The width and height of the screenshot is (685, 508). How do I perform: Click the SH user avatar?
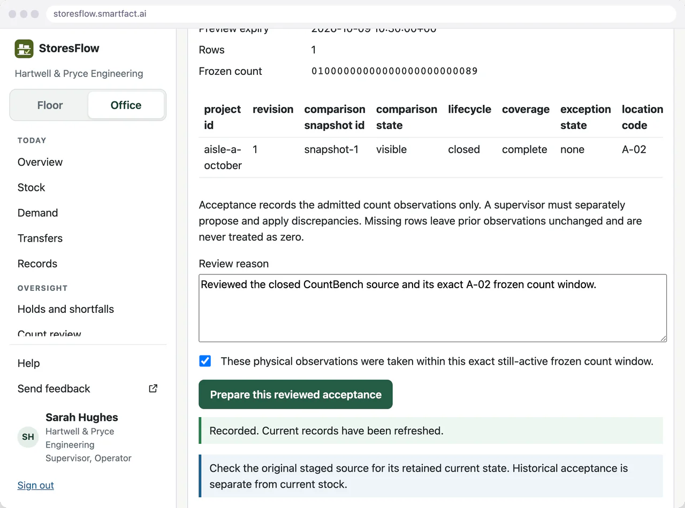[x=28, y=437]
